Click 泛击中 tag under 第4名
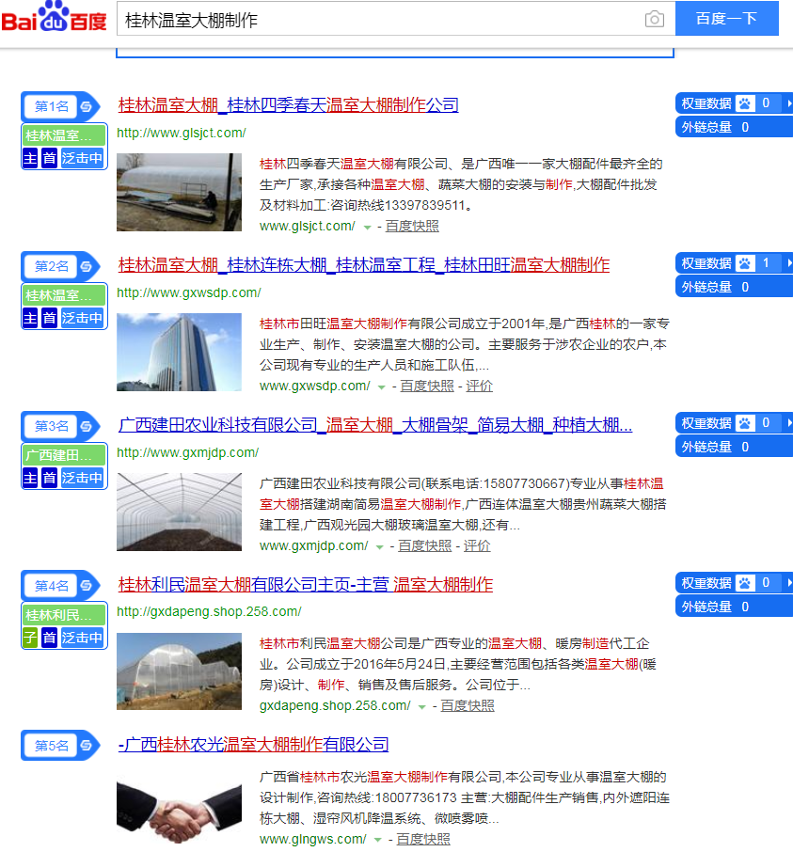 click(x=82, y=638)
